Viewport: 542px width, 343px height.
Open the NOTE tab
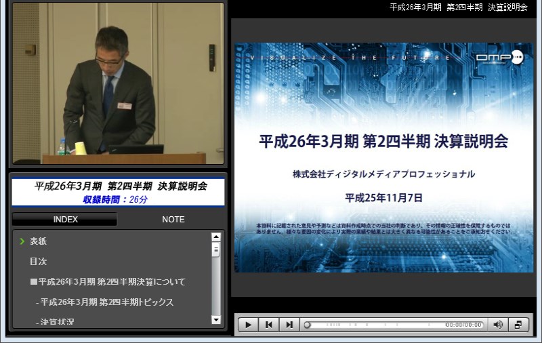point(173,219)
